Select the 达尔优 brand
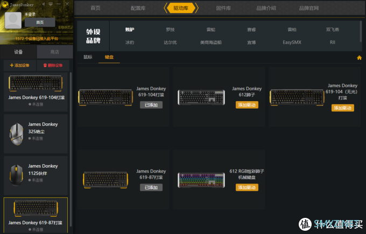 tap(170, 42)
